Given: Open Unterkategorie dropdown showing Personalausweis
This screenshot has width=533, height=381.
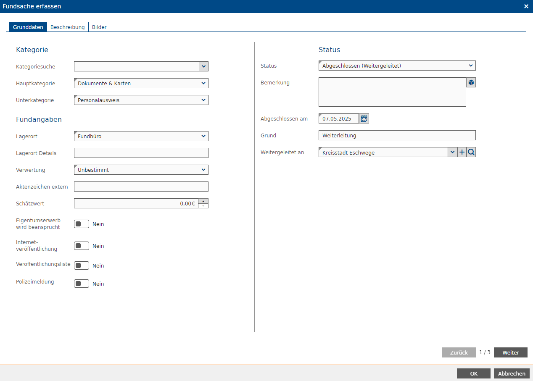Looking at the screenshot, I should (141, 100).
